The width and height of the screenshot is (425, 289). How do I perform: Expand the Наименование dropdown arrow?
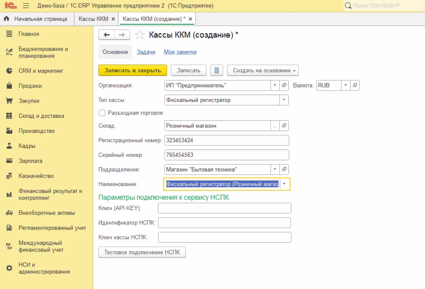pyautogui.click(x=284, y=184)
